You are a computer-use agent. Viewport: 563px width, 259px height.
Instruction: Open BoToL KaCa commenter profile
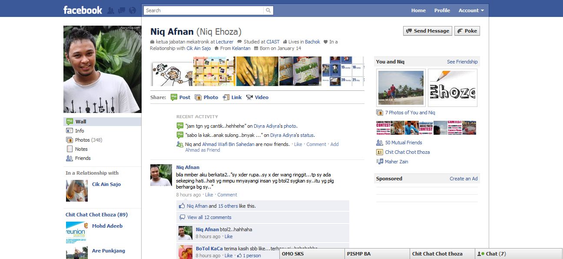tap(209, 249)
